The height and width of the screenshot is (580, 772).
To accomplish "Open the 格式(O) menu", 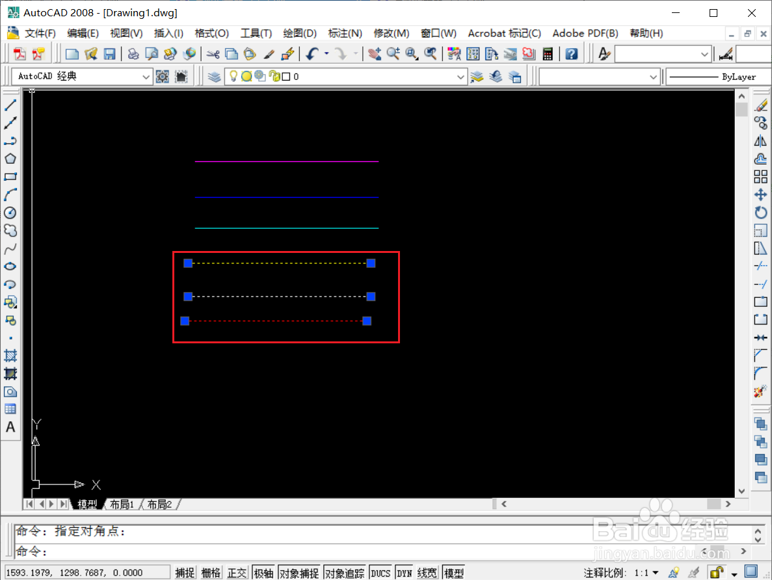I will tap(212, 33).
